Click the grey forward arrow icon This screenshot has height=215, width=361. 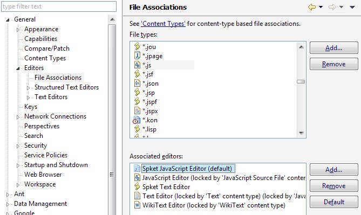point(332,7)
